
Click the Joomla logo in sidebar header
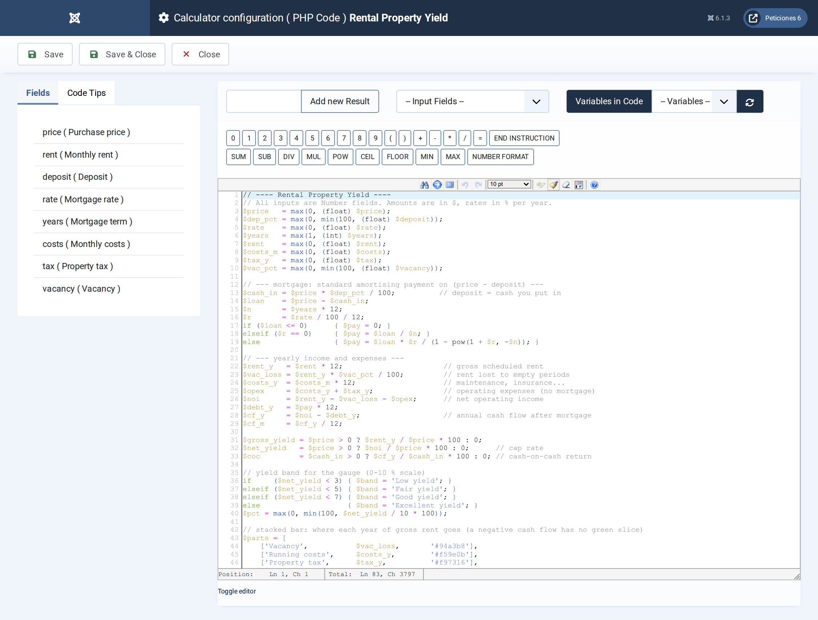pos(75,18)
